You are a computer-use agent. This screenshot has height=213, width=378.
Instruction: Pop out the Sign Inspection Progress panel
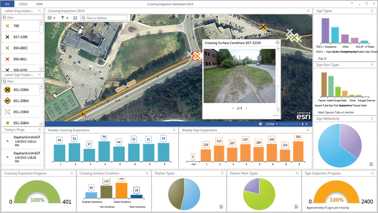[372, 173]
